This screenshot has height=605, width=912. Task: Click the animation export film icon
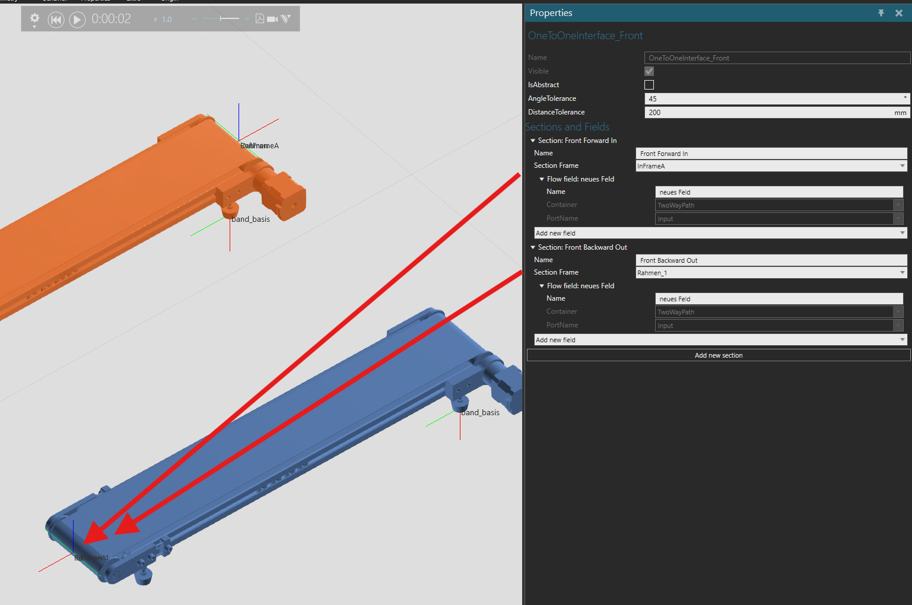coord(286,19)
